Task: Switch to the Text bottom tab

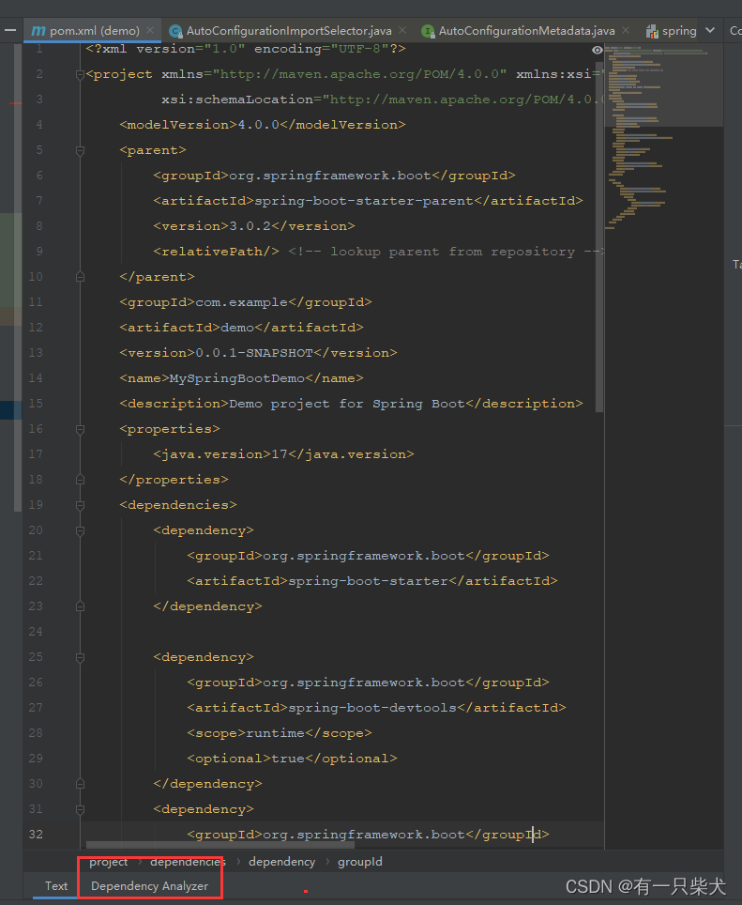Action: [x=56, y=886]
